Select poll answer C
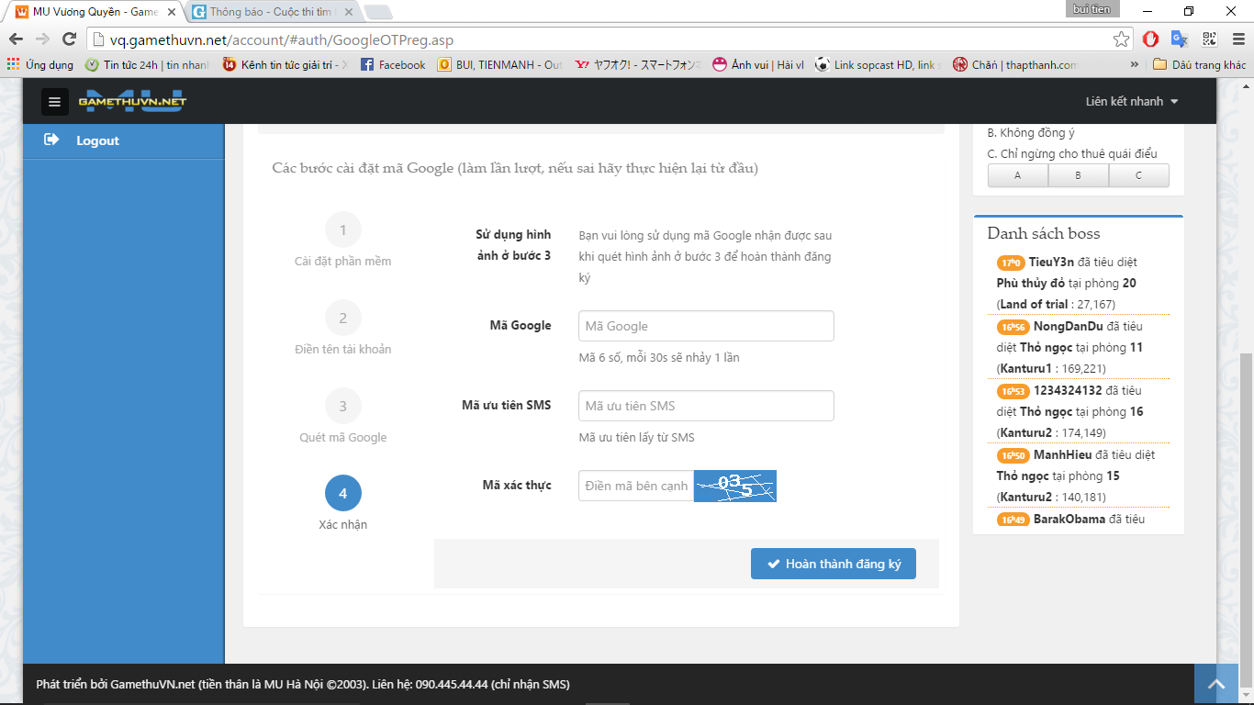Screen dimensions: 1254x705 (x=1138, y=175)
